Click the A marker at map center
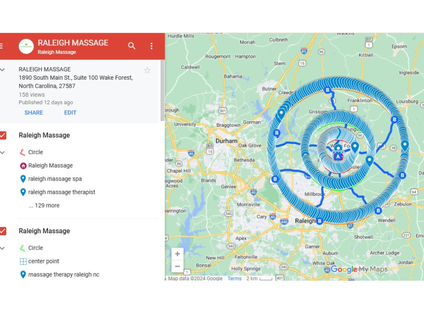 pos(338,156)
